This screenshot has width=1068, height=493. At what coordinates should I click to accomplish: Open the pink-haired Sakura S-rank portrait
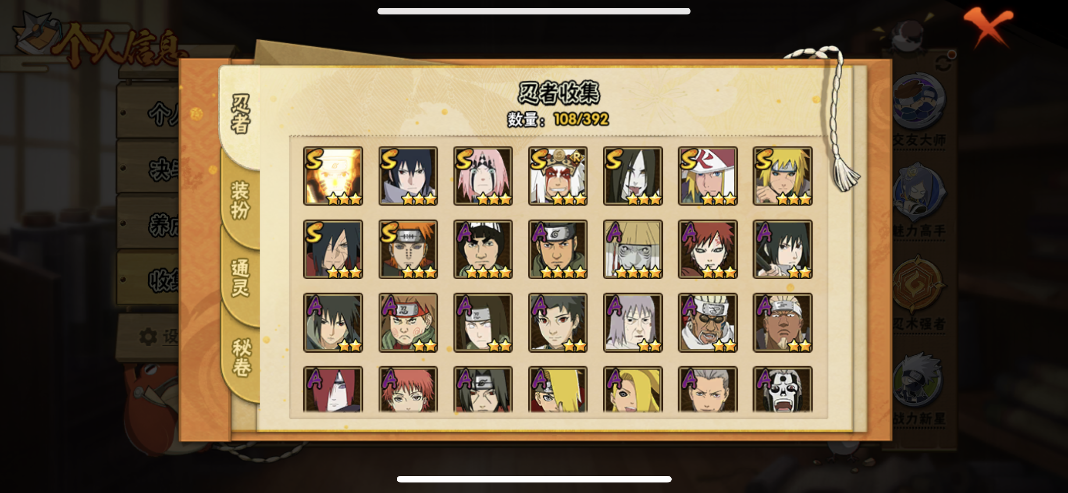(x=483, y=176)
